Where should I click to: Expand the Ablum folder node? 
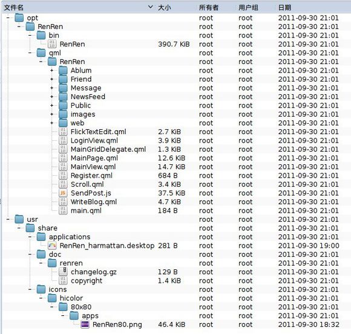coord(52,71)
